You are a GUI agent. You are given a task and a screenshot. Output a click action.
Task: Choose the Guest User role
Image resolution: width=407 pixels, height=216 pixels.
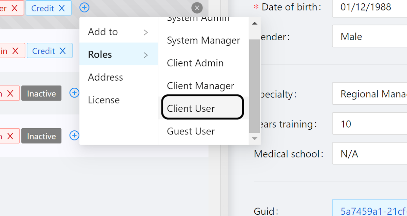click(x=203, y=131)
